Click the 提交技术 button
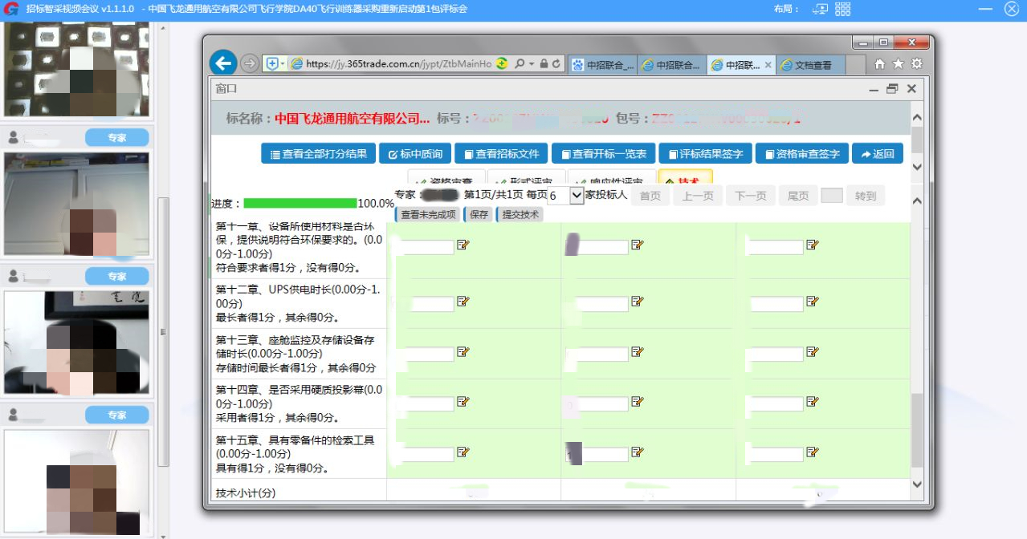Image resolution: width=1027 pixels, height=539 pixels. [520, 214]
